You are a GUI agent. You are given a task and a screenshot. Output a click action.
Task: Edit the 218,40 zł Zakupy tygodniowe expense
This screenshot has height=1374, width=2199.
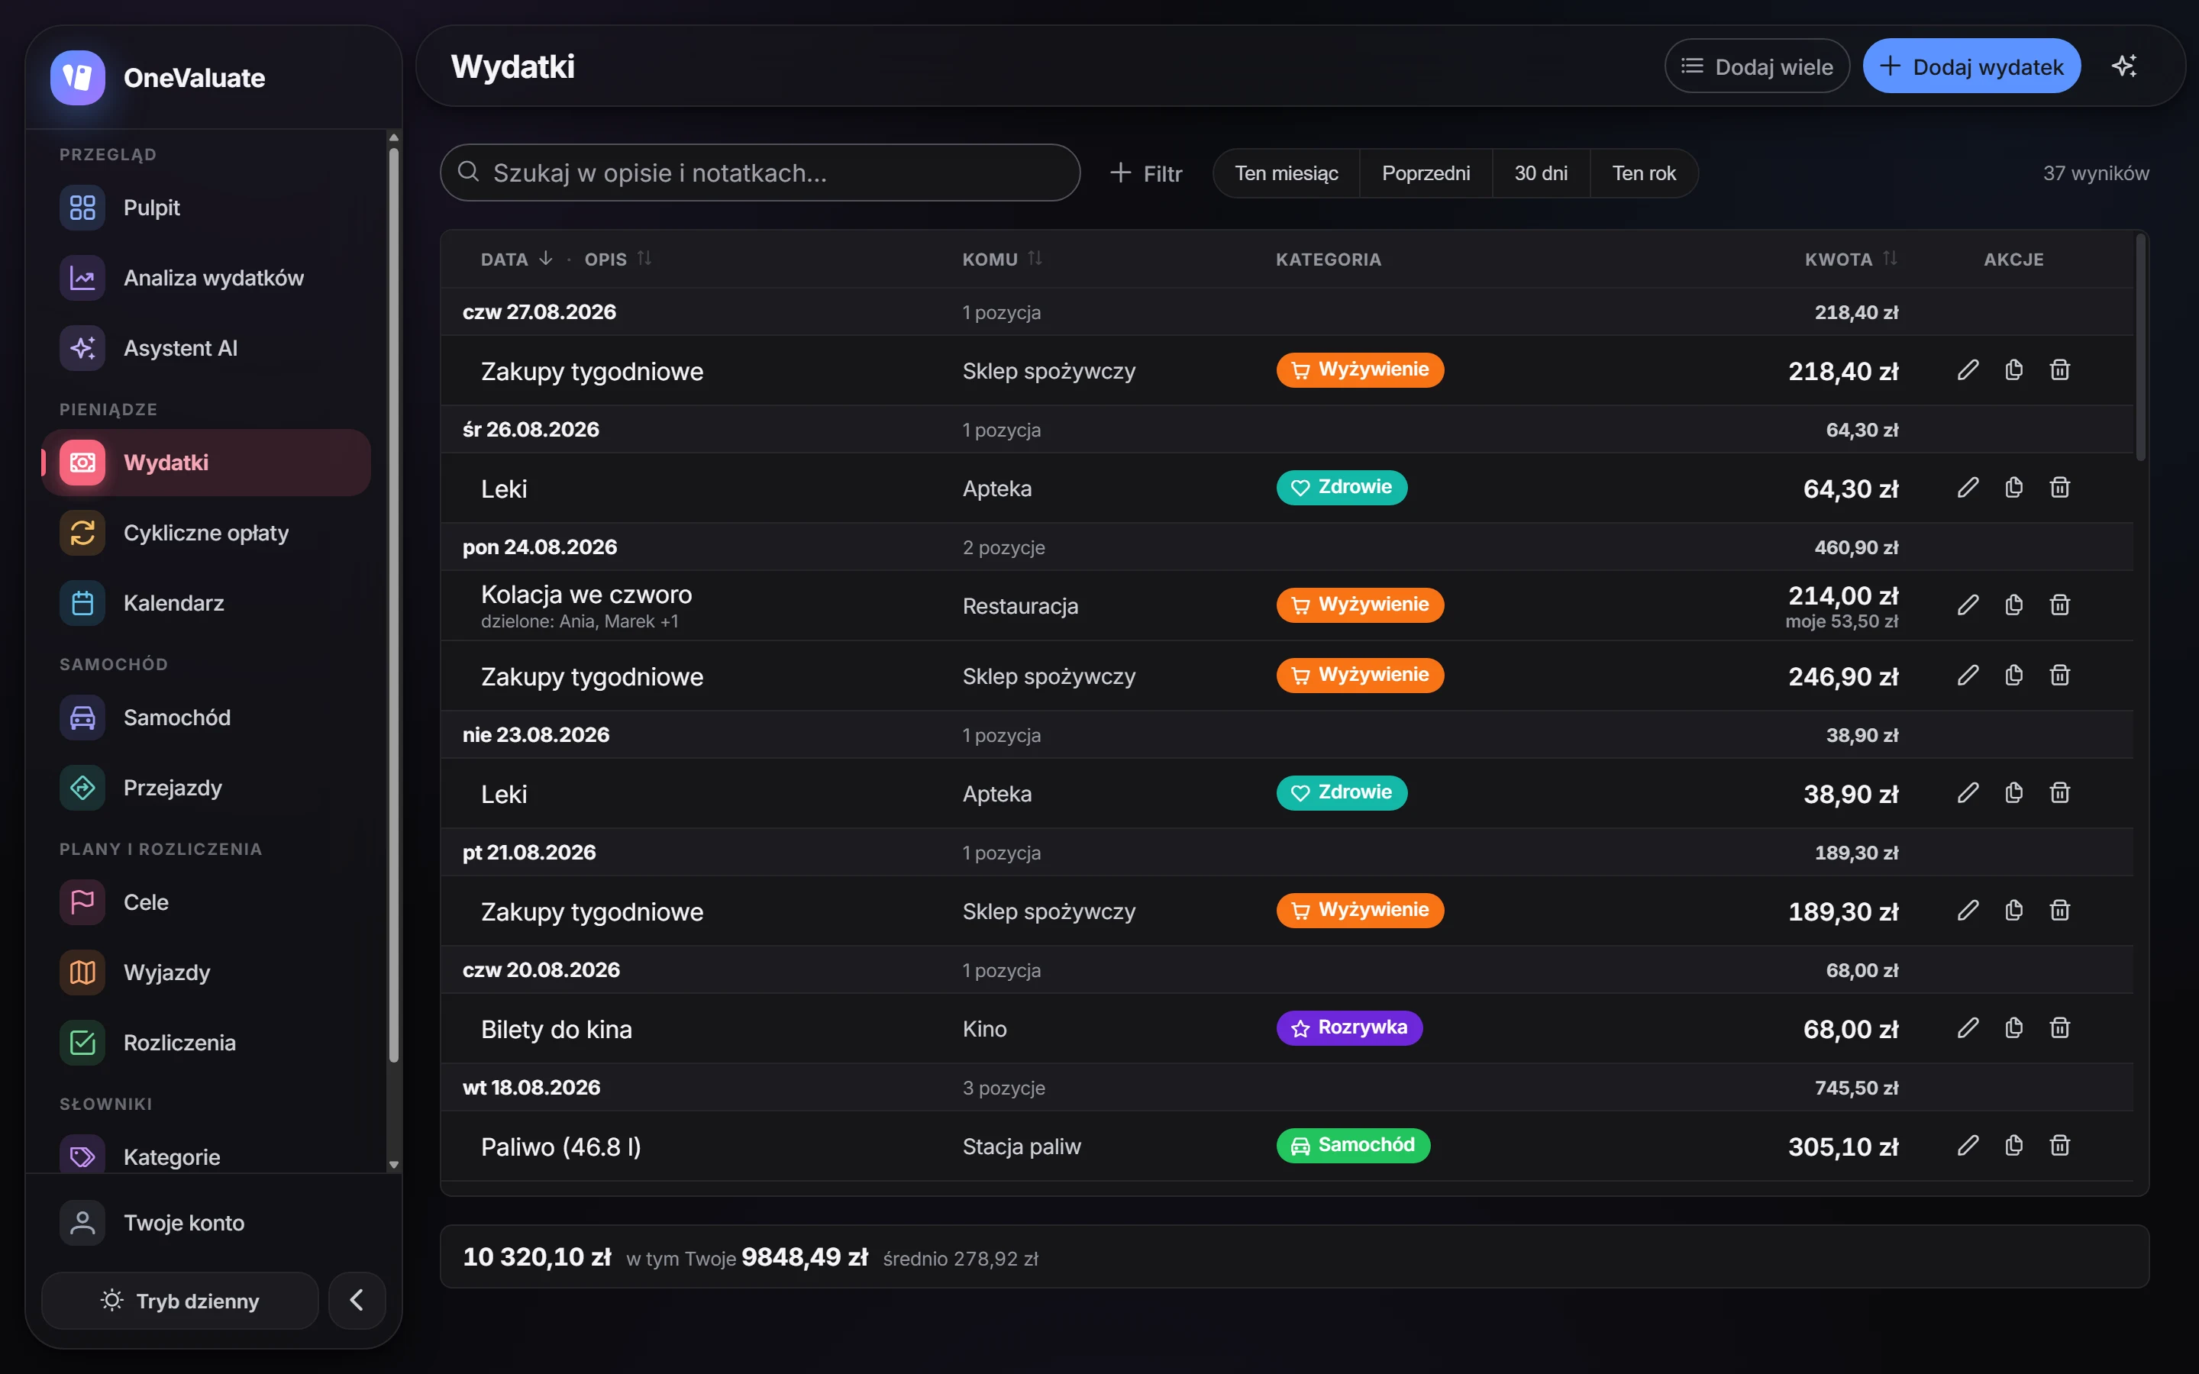(x=1968, y=370)
